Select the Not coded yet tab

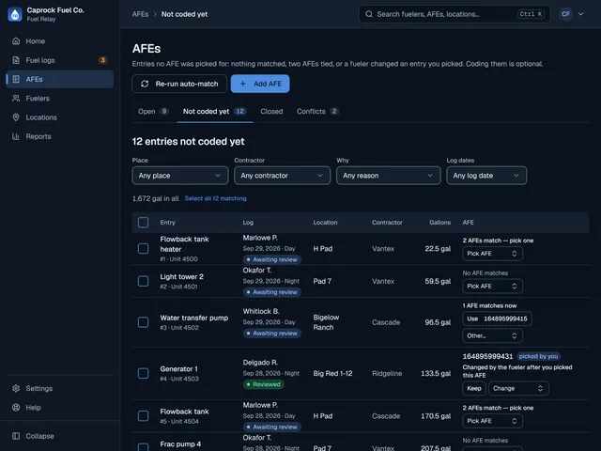215,112
